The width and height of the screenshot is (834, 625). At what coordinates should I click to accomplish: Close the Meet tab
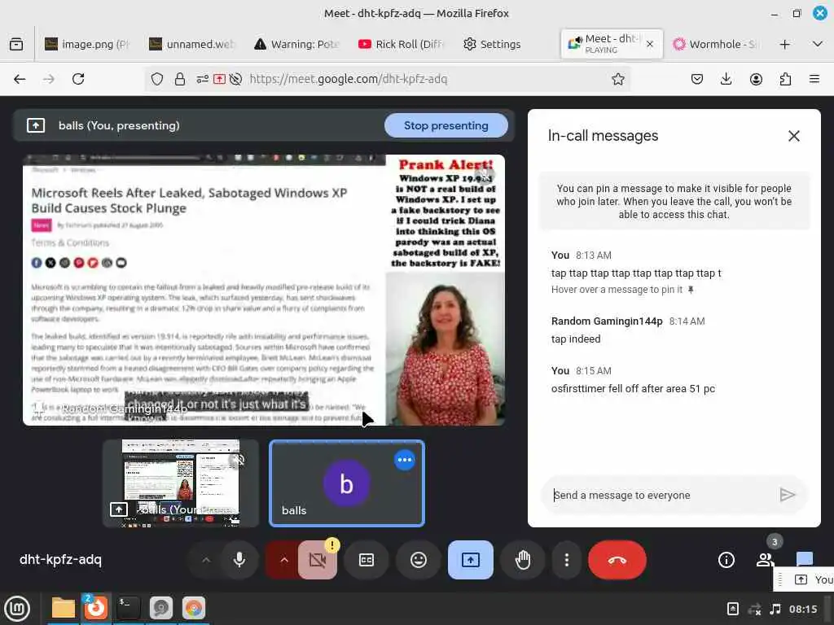tap(649, 44)
